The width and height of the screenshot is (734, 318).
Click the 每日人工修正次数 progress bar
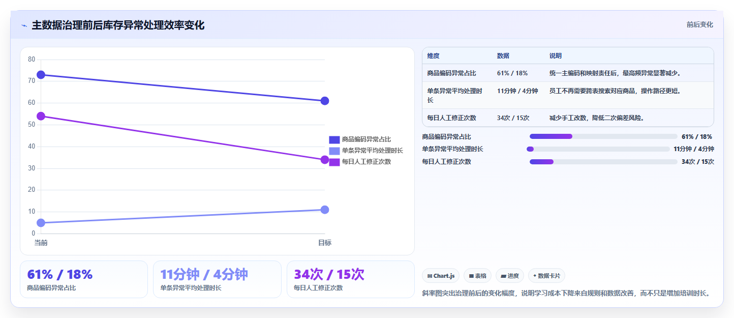pyautogui.click(x=603, y=162)
